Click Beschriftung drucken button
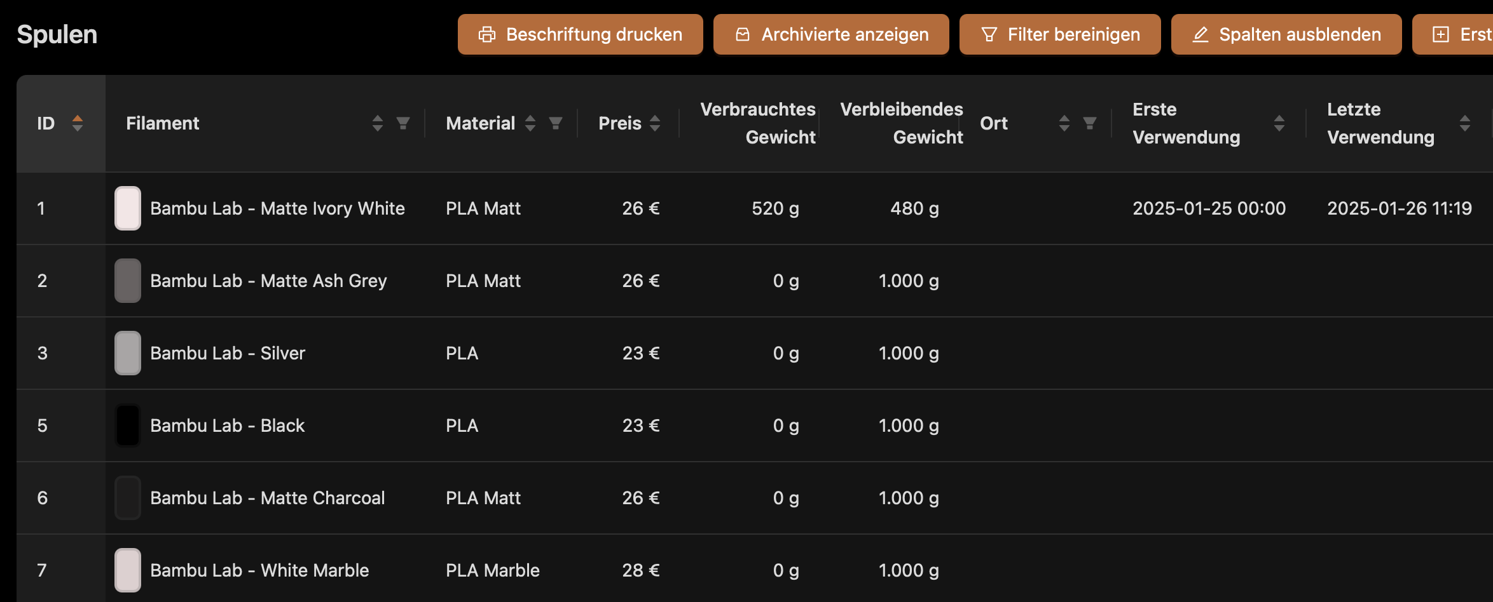This screenshot has height=602, width=1493. pyautogui.click(x=581, y=34)
